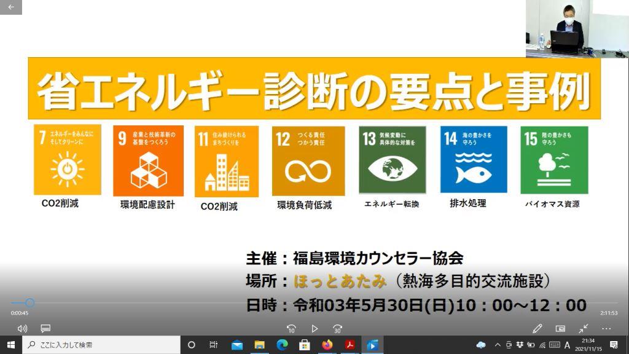This screenshot has width=629, height=354.
Task: Click the Movies & TV taskbar icon
Action: [x=372, y=345]
